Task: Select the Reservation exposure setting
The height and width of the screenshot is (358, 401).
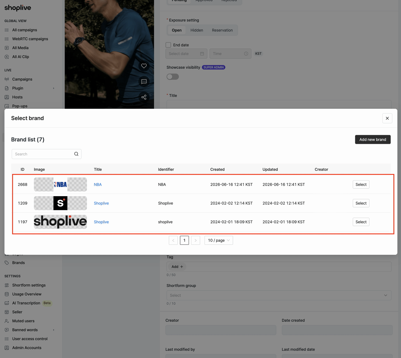Action: coord(222,30)
